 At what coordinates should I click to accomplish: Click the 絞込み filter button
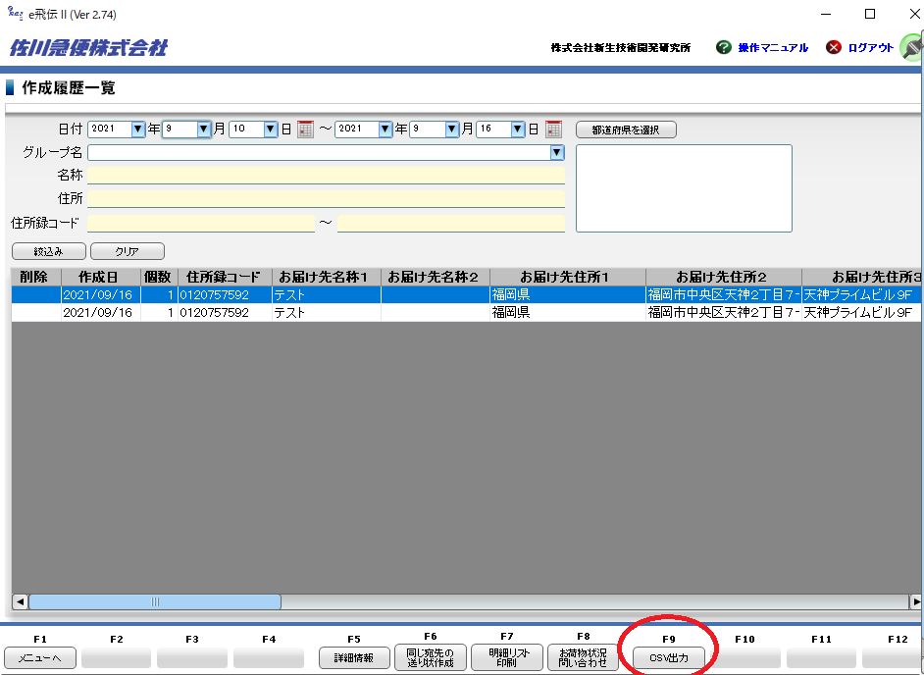(48, 251)
